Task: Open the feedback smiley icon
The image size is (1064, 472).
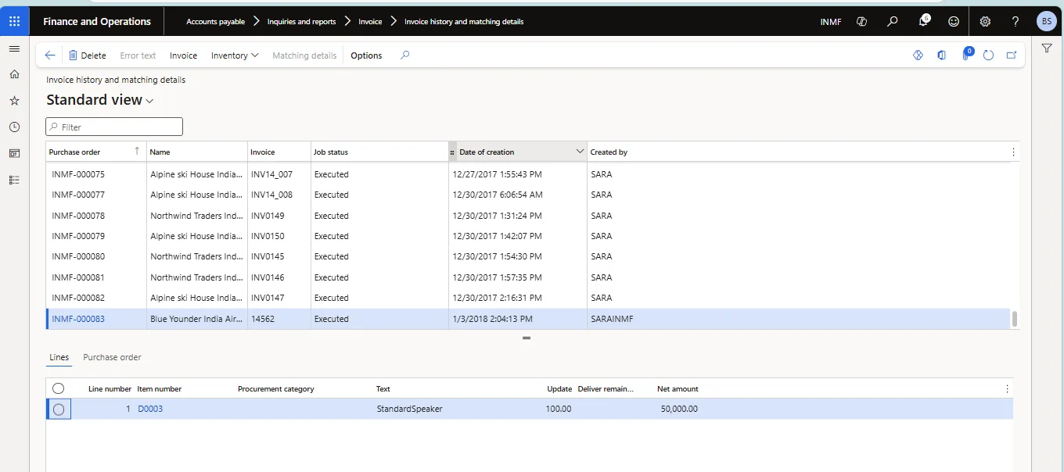Action: [x=954, y=22]
